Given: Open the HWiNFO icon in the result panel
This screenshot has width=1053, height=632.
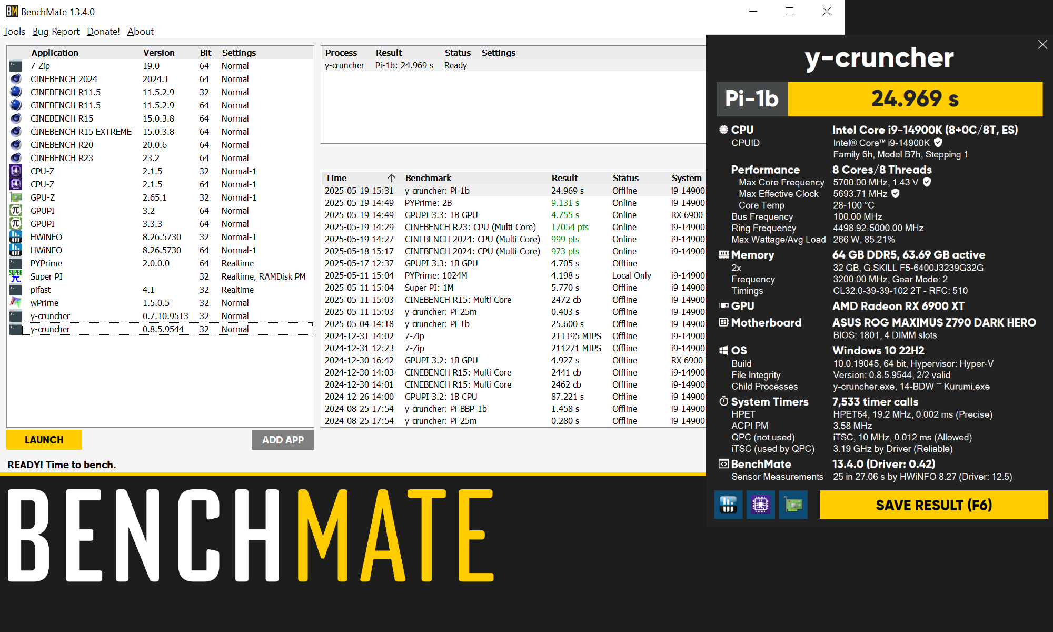Looking at the screenshot, I should pos(728,505).
